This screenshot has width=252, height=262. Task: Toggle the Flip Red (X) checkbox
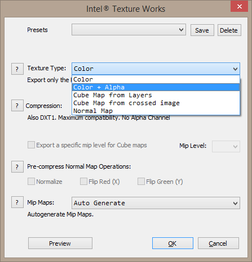coord(83,182)
